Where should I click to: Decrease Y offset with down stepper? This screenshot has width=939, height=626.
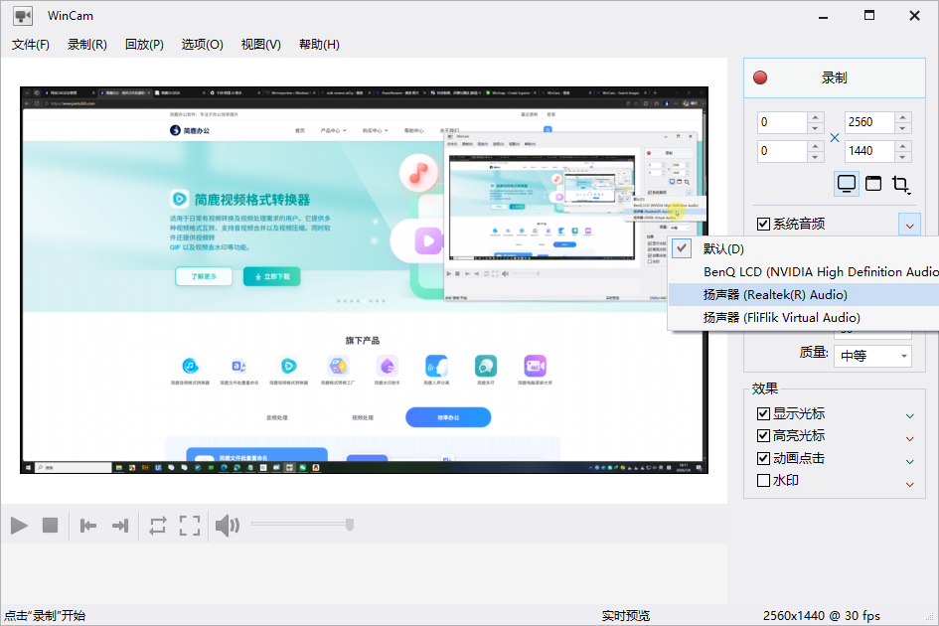point(815,157)
